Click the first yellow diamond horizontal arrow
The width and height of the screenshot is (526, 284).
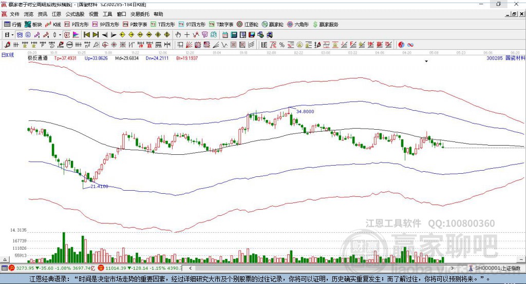(x=122, y=35)
